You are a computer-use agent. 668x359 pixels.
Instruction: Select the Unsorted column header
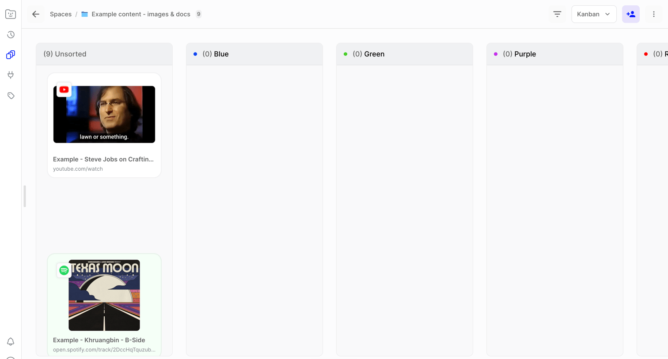104,54
